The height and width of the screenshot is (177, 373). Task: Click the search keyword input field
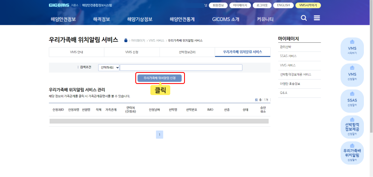click(x=181, y=68)
